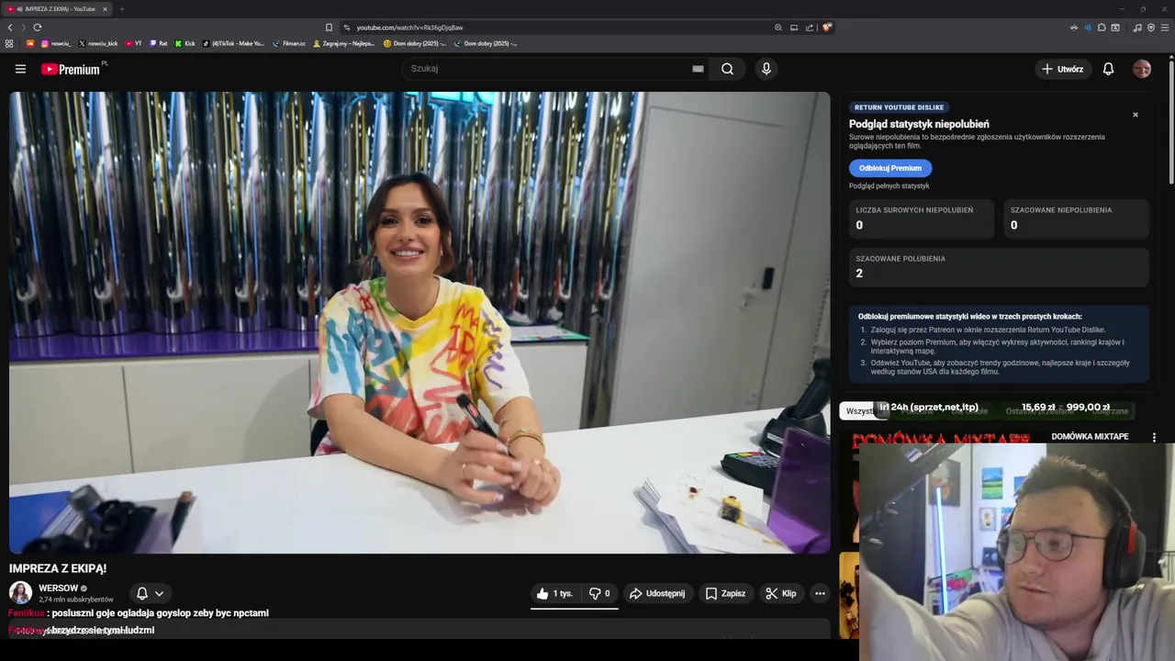The height and width of the screenshot is (661, 1175).
Task: Reload the current page
Action: click(37, 28)
